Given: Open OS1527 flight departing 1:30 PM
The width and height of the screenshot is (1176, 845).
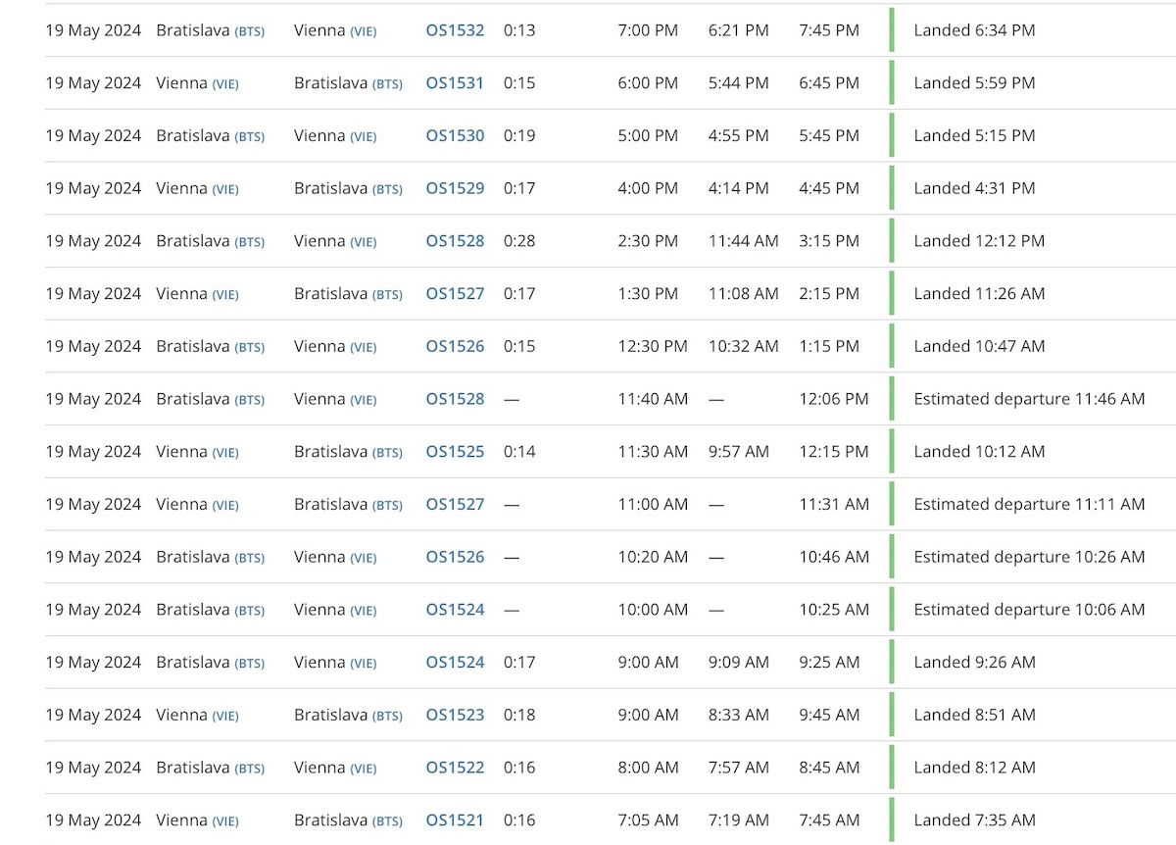Looking at the screenshot, I should tap(455, 294).
